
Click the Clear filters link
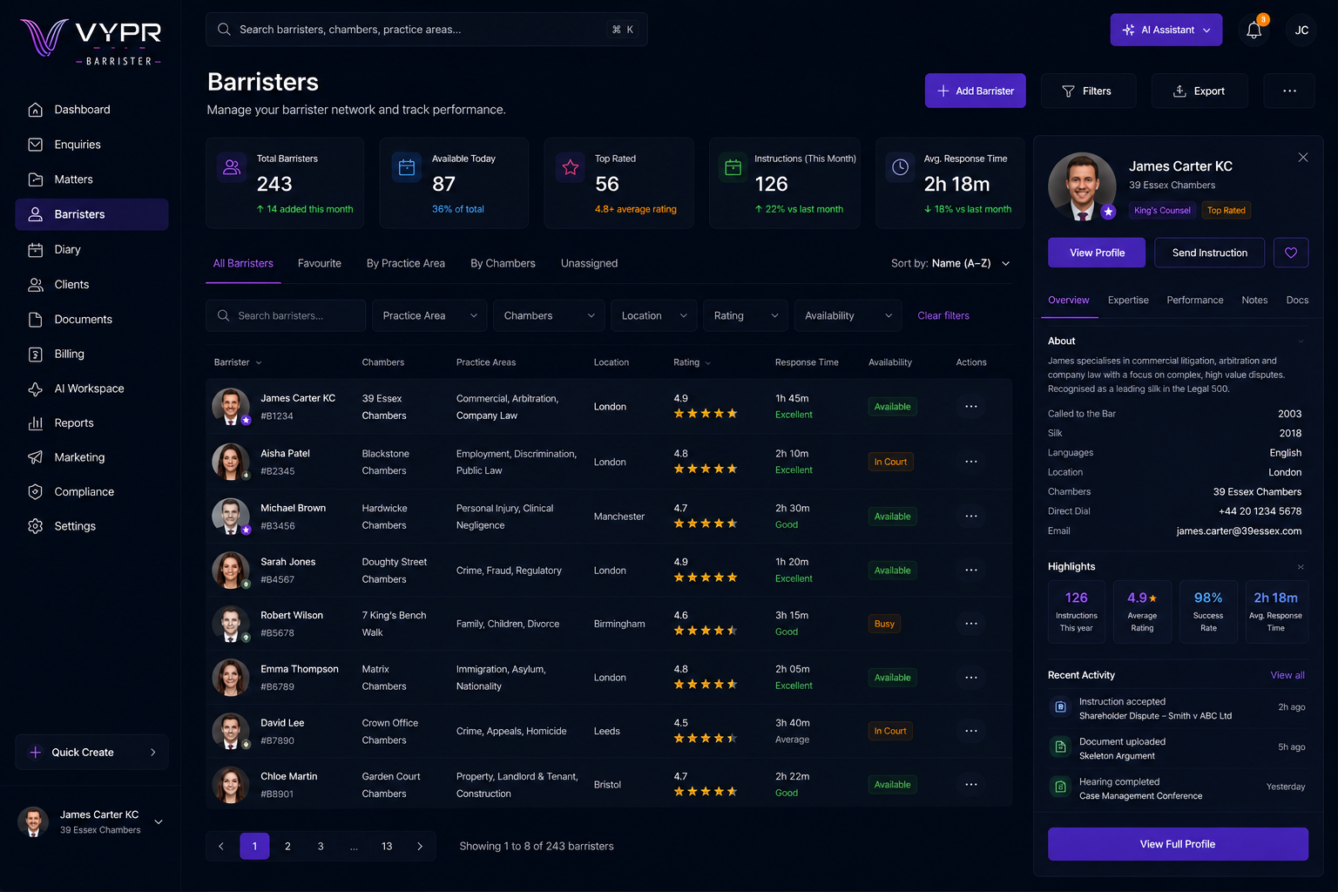(943, 315)
